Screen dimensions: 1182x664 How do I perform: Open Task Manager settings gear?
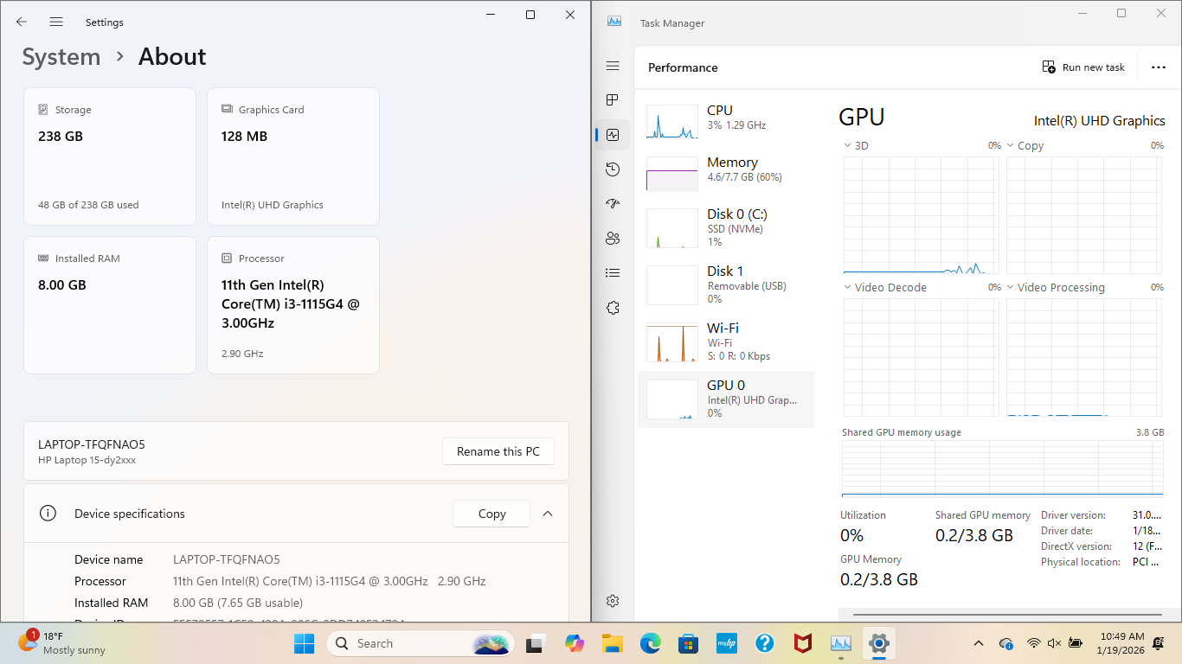pyautogui.click(x=613, y=601)
